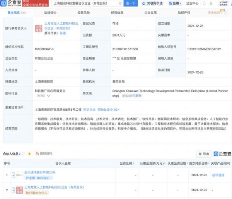The width and height of the screenshot is (232, 199).
Task: Switch to the 法律诉讼 tab
Action: [x=50, y=13]
